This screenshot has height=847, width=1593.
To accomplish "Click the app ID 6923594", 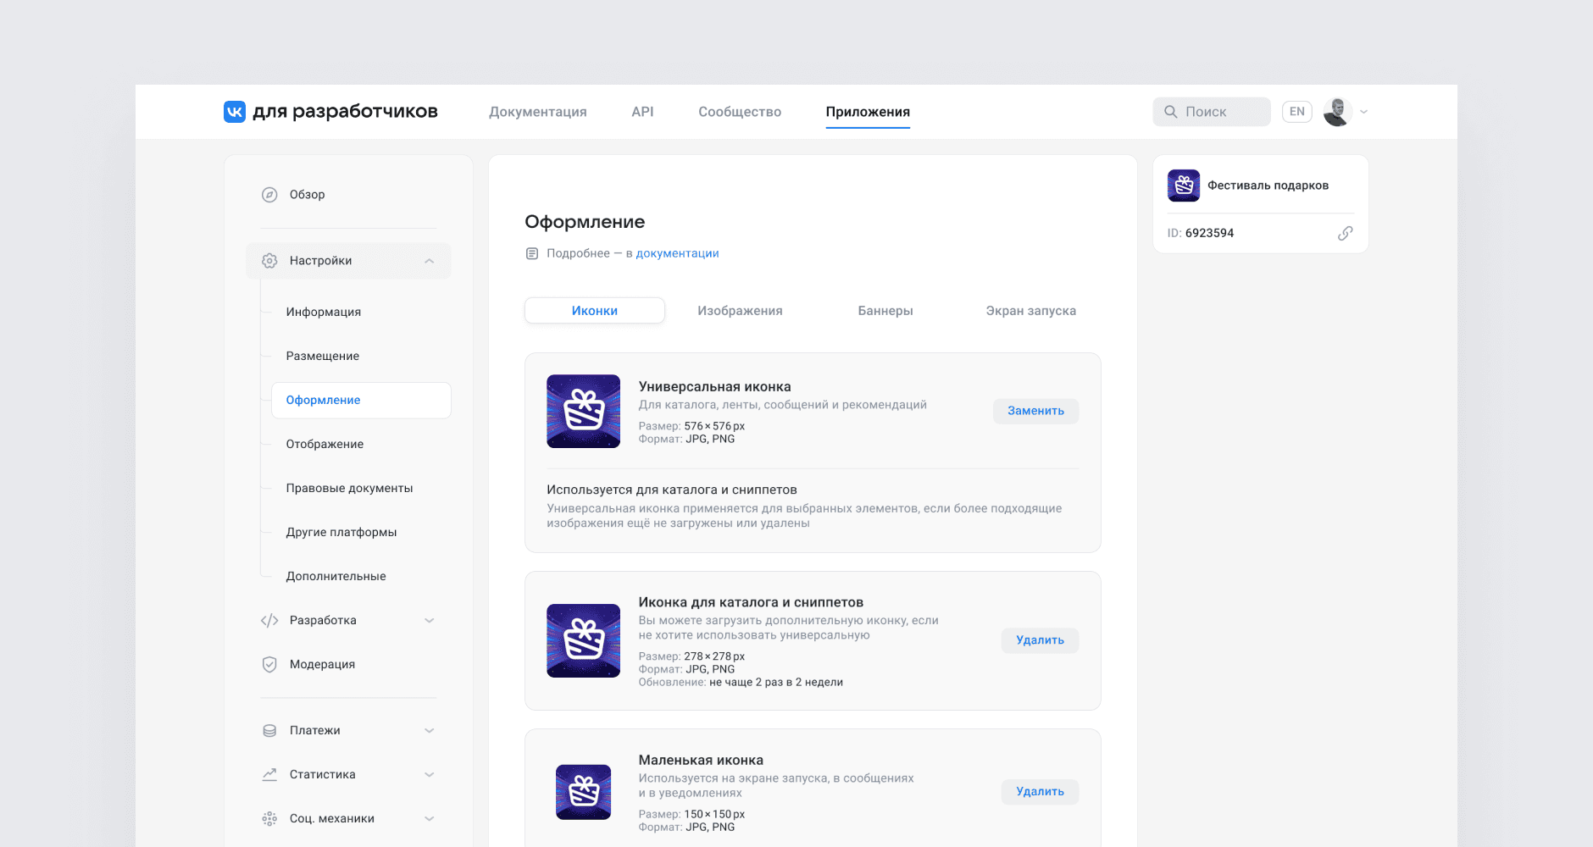I will (1209, 234).
